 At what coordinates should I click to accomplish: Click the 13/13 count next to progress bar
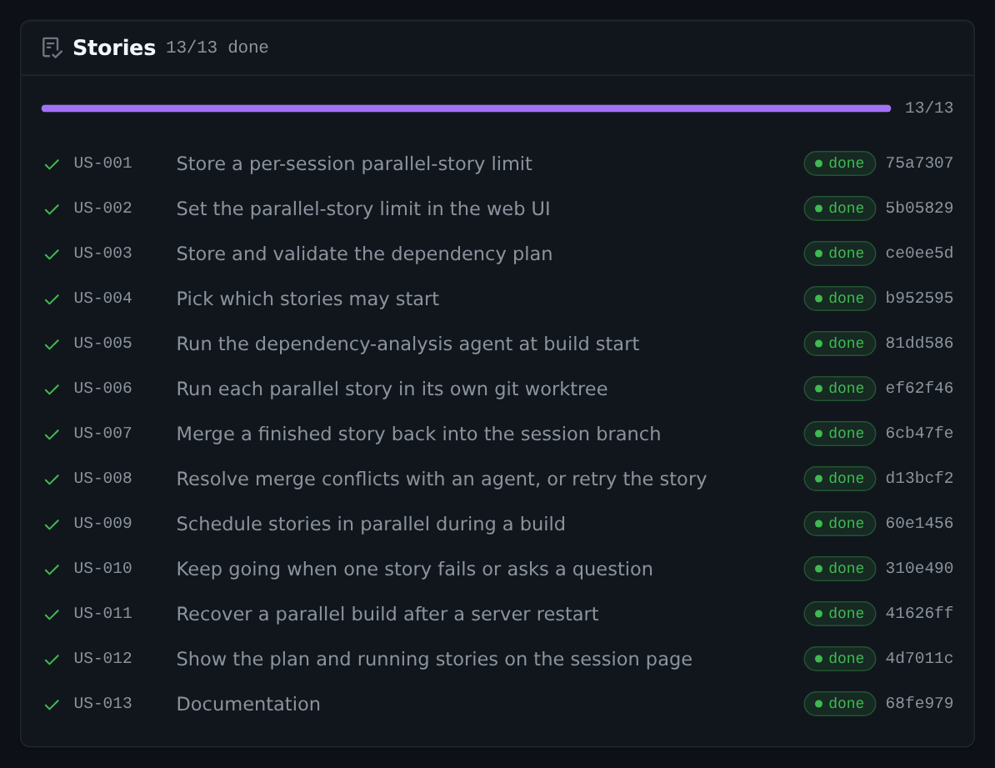coord(929,108)
